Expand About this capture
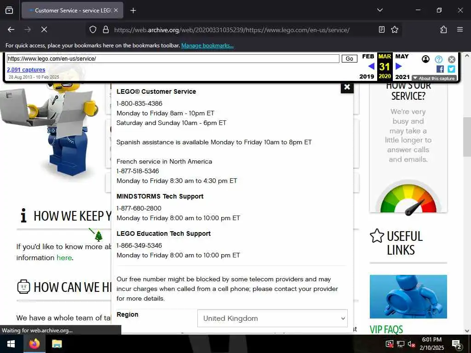 pos(434,78)
